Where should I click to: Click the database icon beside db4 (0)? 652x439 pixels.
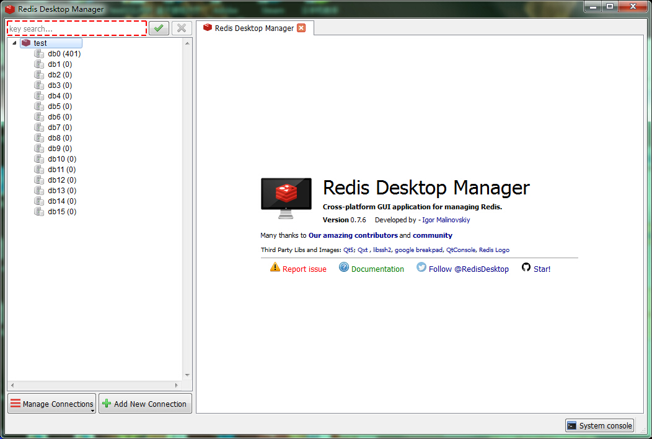(x=39, y=95)
